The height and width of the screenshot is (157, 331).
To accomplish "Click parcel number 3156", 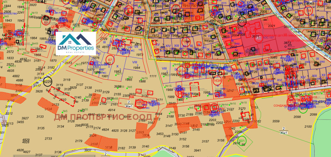I will pyautogui.click(x=185, y=146).
